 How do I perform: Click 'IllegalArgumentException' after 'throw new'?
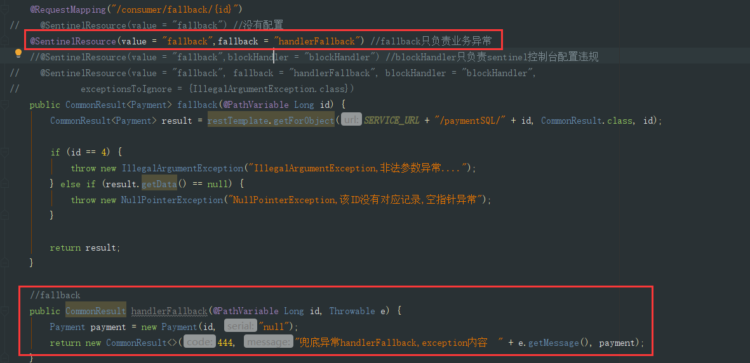182,168
